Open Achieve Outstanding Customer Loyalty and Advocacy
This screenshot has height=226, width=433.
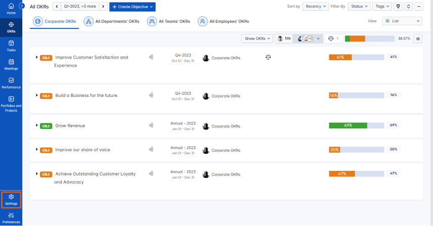[x=95, y=178]
